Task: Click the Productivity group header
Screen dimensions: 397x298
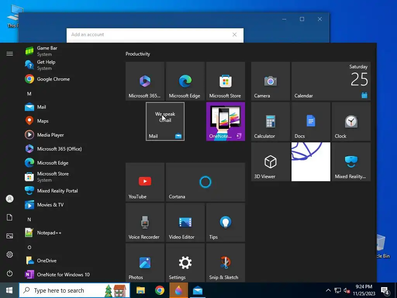Action: [x=138, y=54]
